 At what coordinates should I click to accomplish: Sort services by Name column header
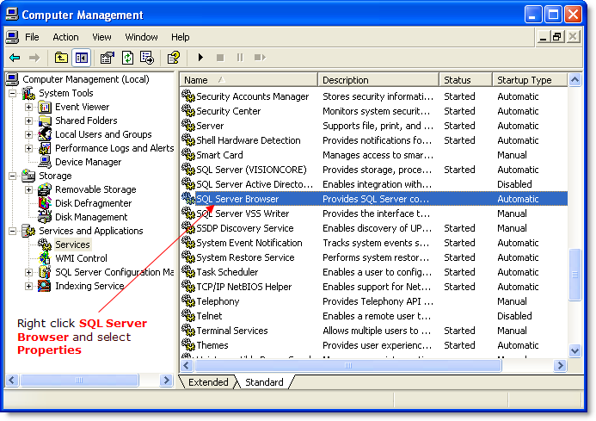(249, 80)
